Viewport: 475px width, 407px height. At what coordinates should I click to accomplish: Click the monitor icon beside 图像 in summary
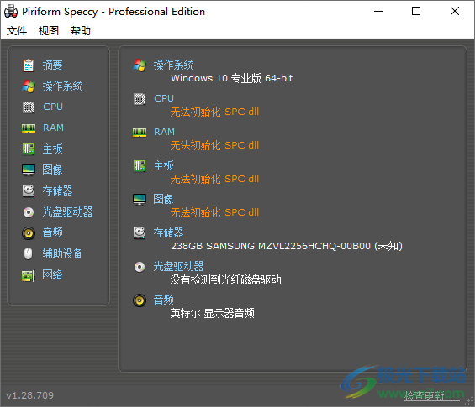tap(140, 200)
